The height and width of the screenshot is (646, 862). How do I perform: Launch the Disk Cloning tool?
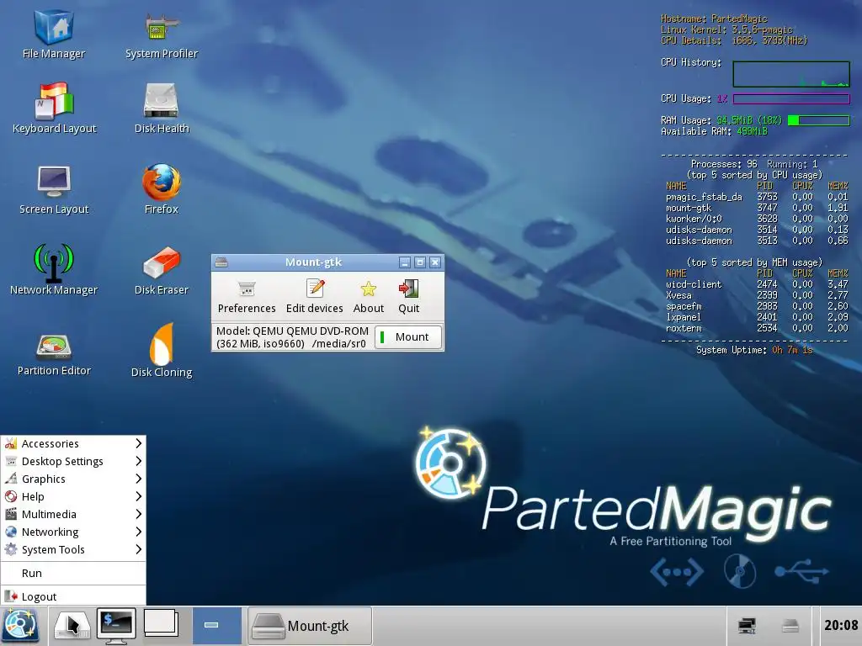tap(161, 351)
